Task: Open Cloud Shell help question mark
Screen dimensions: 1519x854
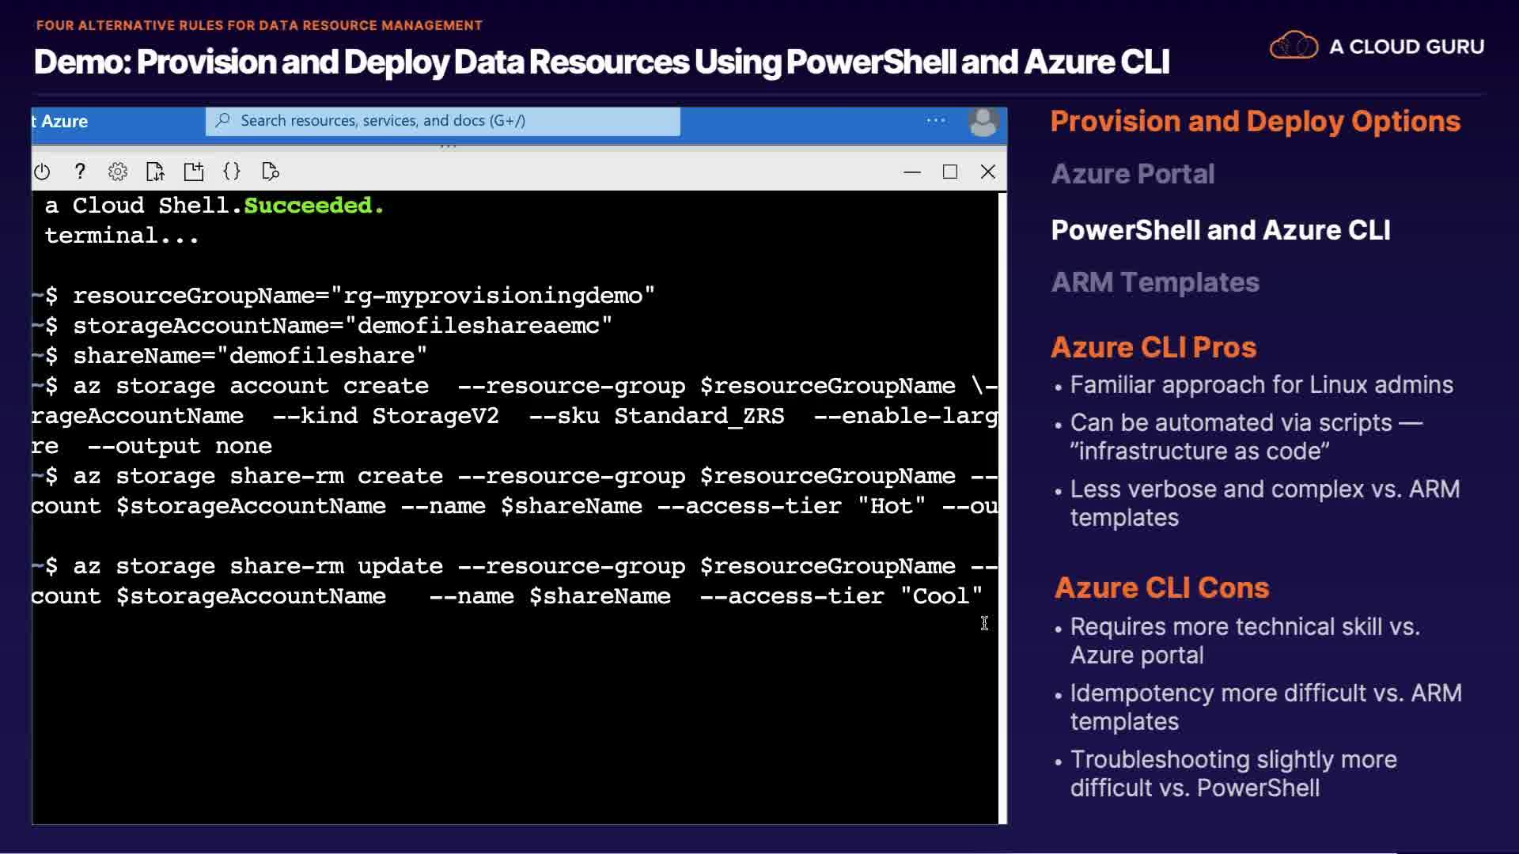Action: [x=80, y=172]
